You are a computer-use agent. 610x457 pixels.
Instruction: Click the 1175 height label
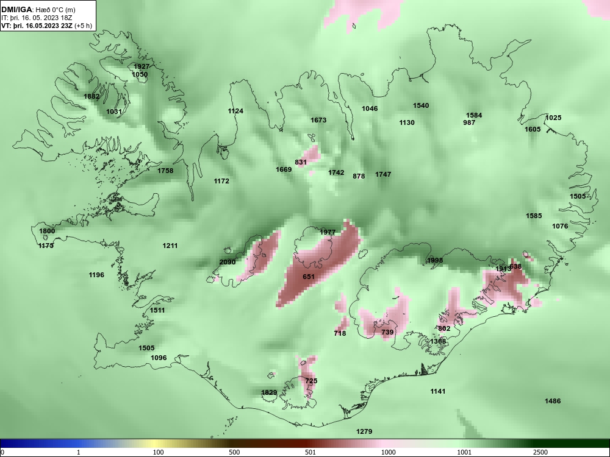pyautogui.click(x=46, y=246)
